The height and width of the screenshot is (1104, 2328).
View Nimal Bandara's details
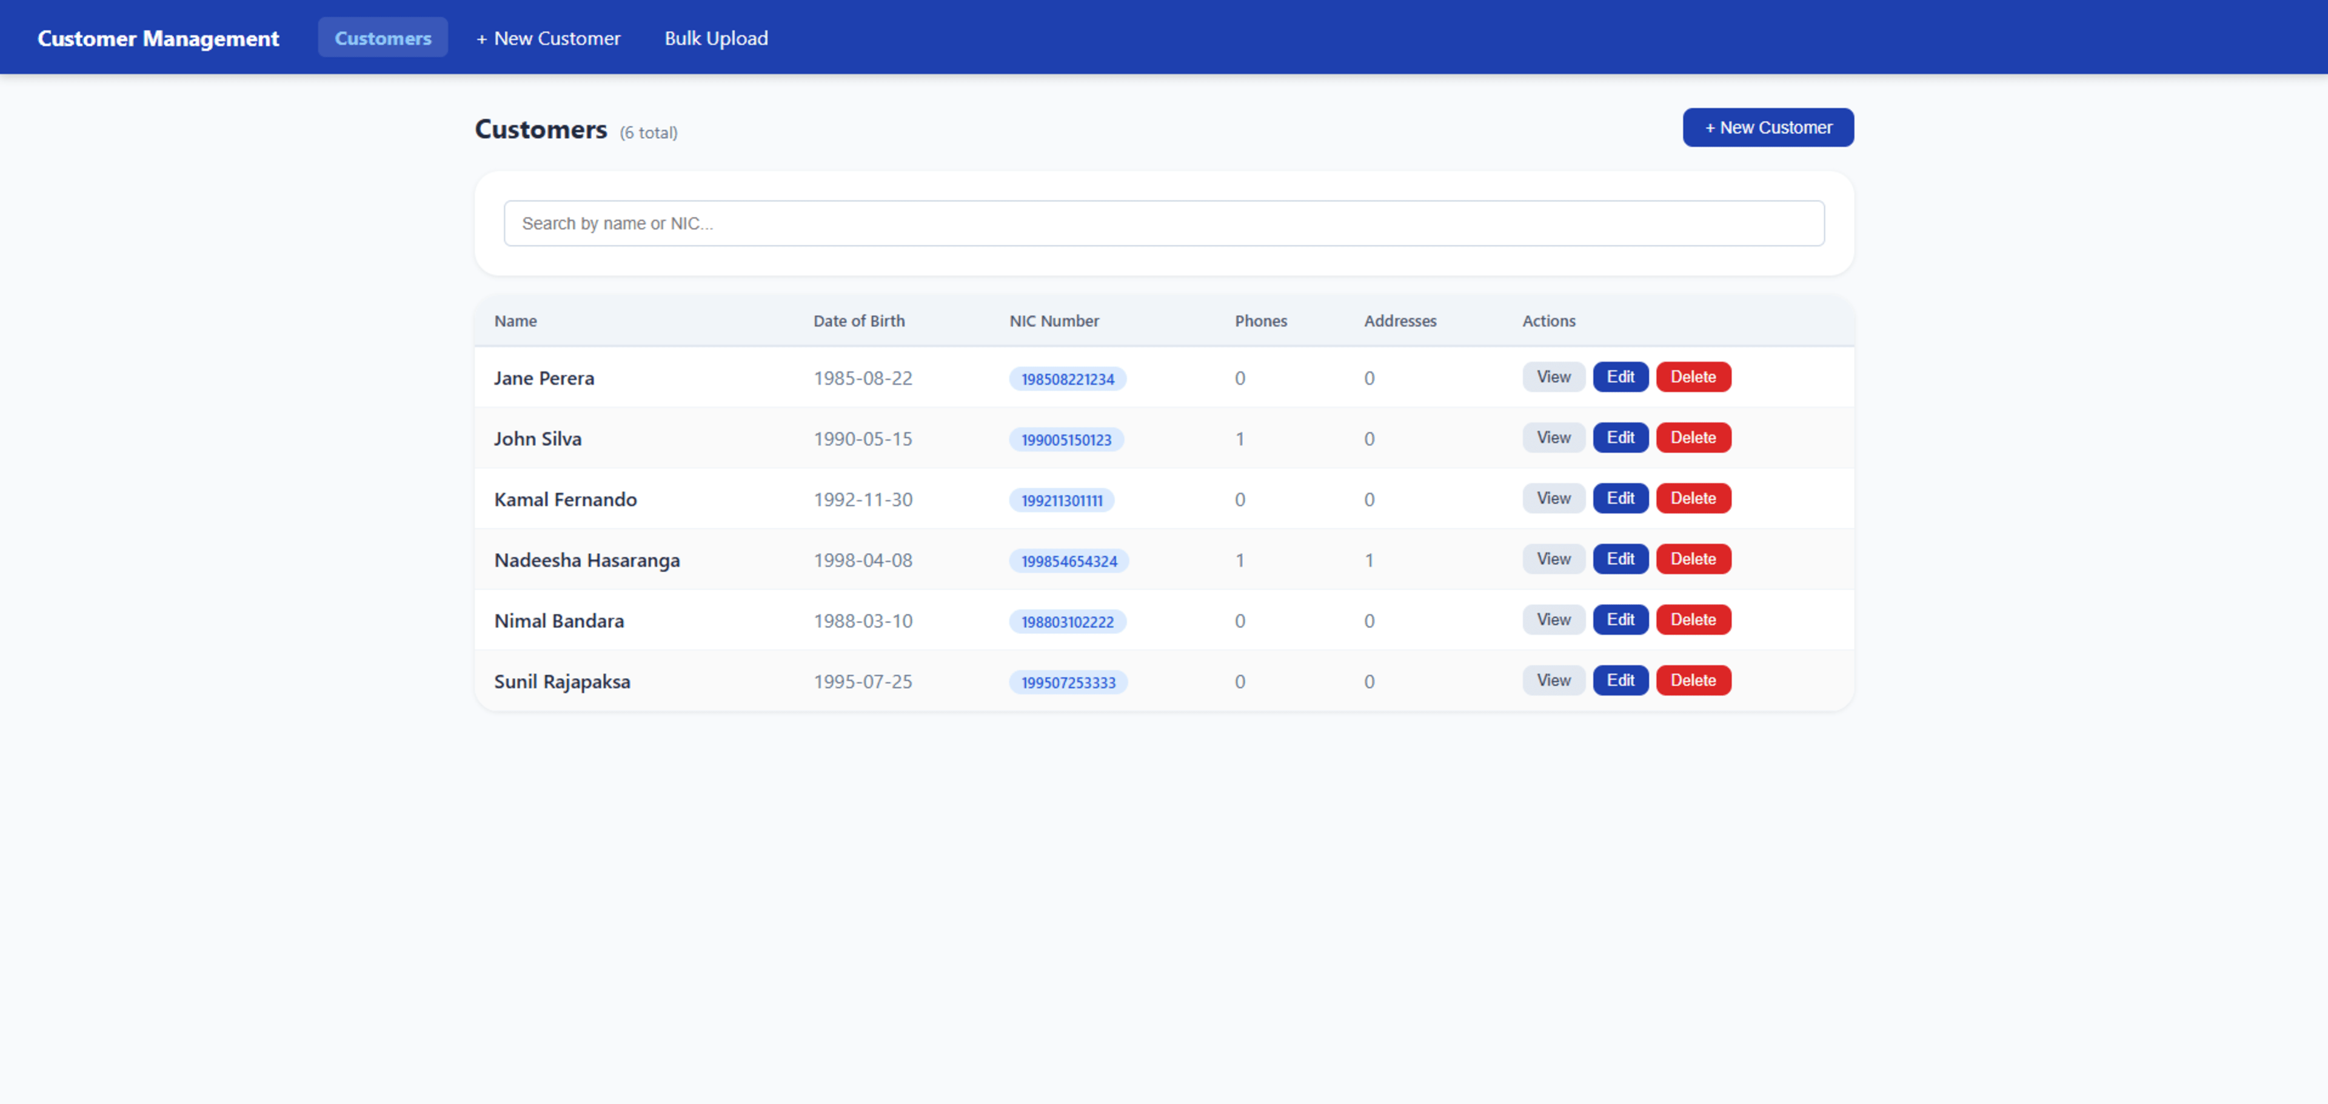[x=1553, y=619]
